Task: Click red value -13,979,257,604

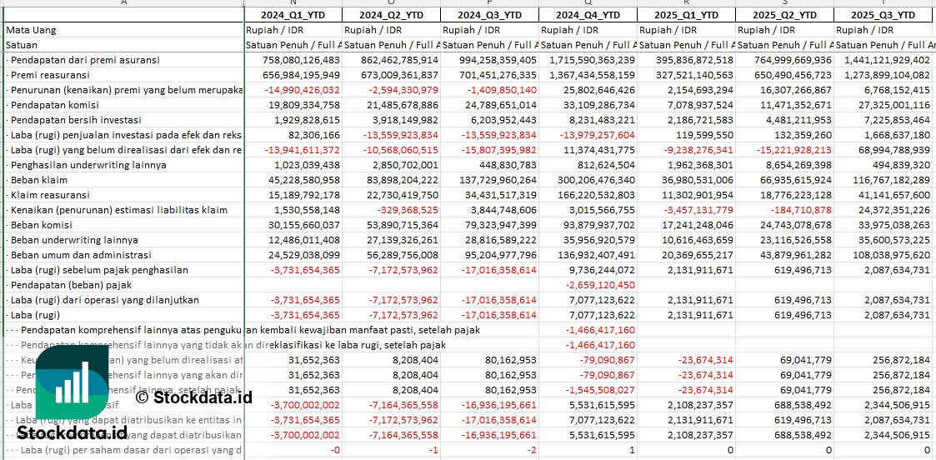Action: (x=597, y=135)
